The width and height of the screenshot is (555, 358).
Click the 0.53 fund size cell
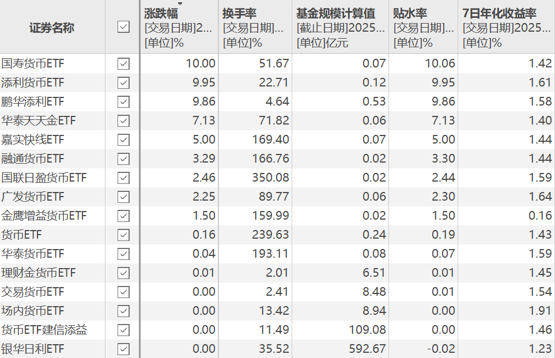click(x=340, y=102)
